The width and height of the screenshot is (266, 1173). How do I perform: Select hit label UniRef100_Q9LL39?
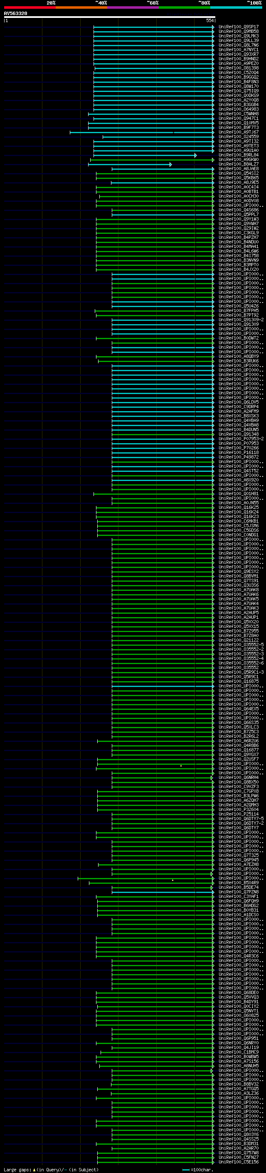tap(239, 40)
